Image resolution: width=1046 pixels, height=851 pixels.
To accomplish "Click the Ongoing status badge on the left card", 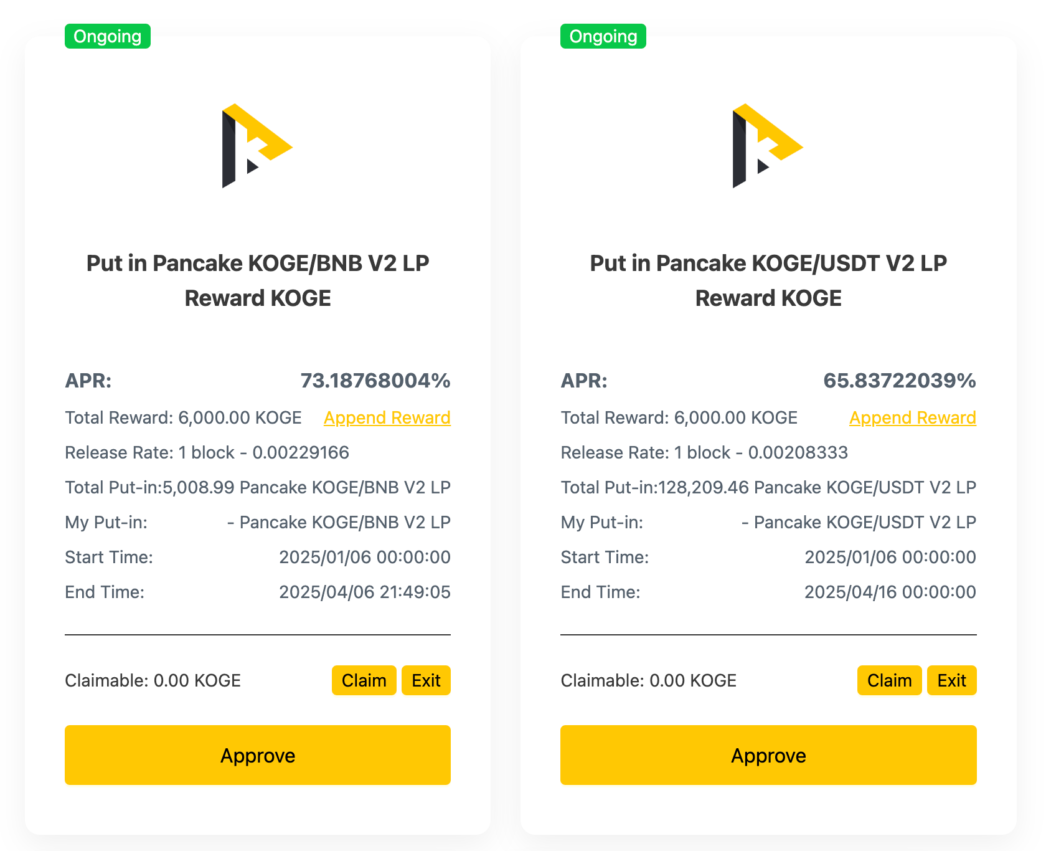I will tap(107, 36).
